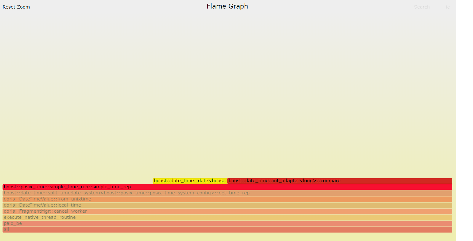Select the palo_be process frame
This screenshot has height=241, width=473.
click(227, 224)
